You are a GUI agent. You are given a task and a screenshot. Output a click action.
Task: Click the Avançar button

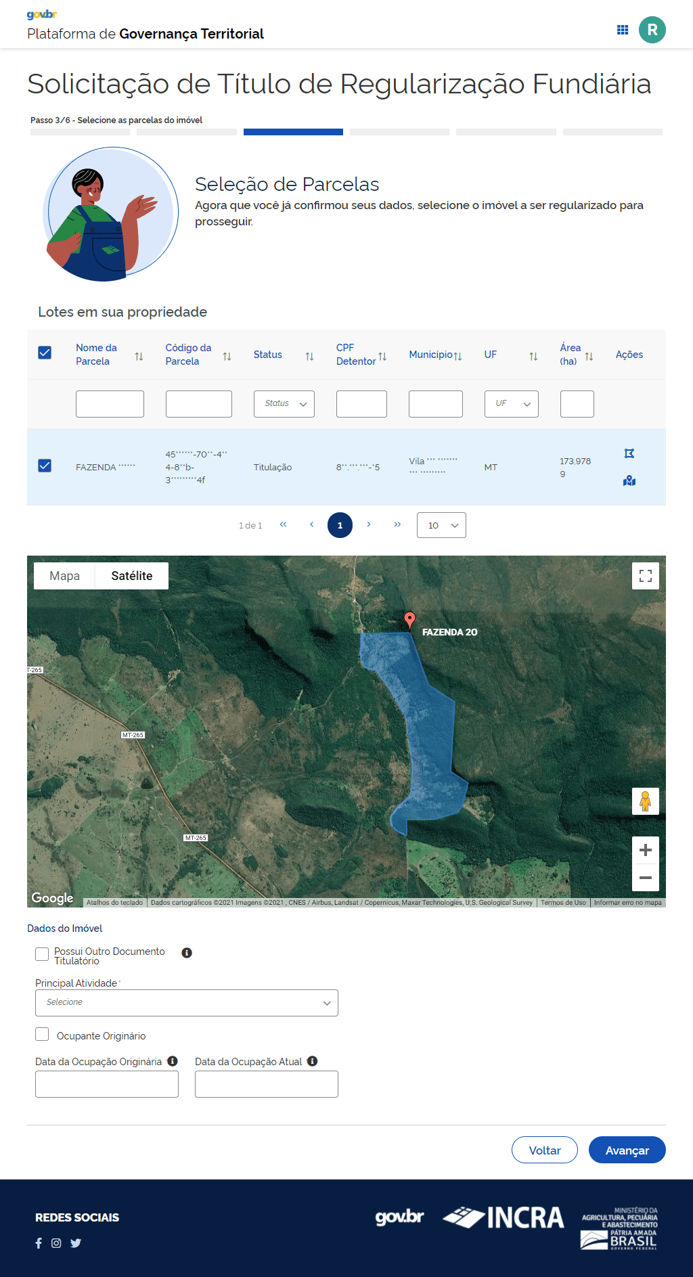tap(627, 1150)
